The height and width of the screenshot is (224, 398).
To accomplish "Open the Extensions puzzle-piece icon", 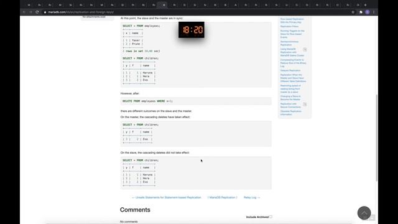I will (361, 12).
